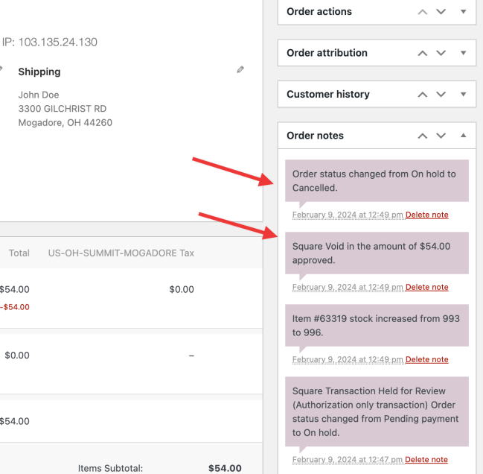
Task: Move Order attribution panel up
Action: click(423, 54)
